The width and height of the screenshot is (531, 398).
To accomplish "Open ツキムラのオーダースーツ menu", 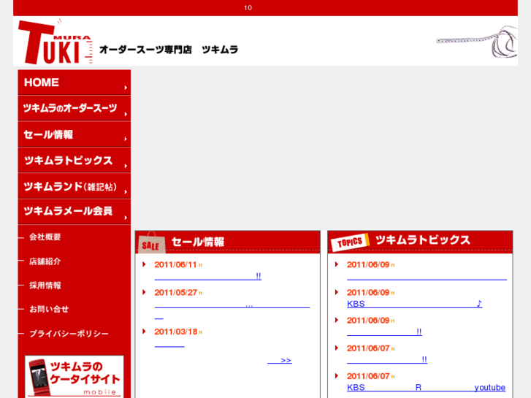I will click(x=75, y=108).
